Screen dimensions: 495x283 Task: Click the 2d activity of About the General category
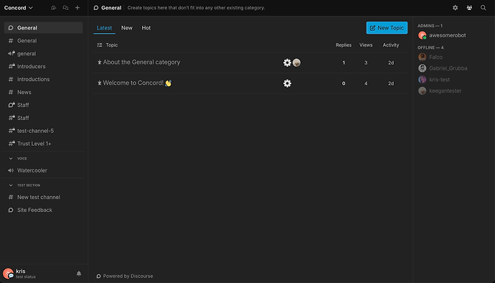[x=391, y=62]
